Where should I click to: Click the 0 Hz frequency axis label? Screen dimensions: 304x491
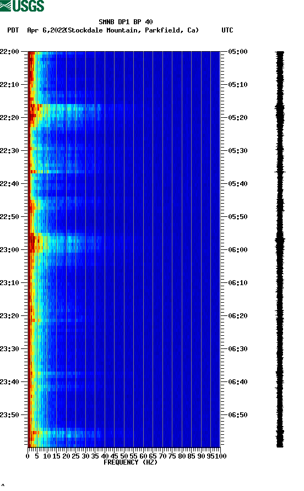28,456
